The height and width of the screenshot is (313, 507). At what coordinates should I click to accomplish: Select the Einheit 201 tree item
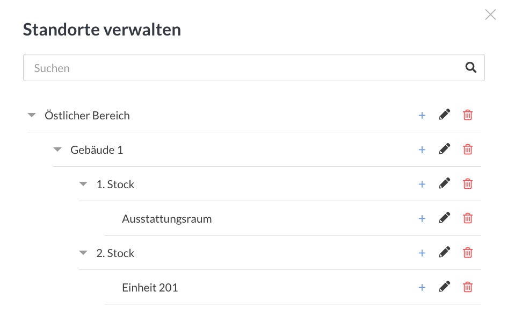click(x=150, y=287)
